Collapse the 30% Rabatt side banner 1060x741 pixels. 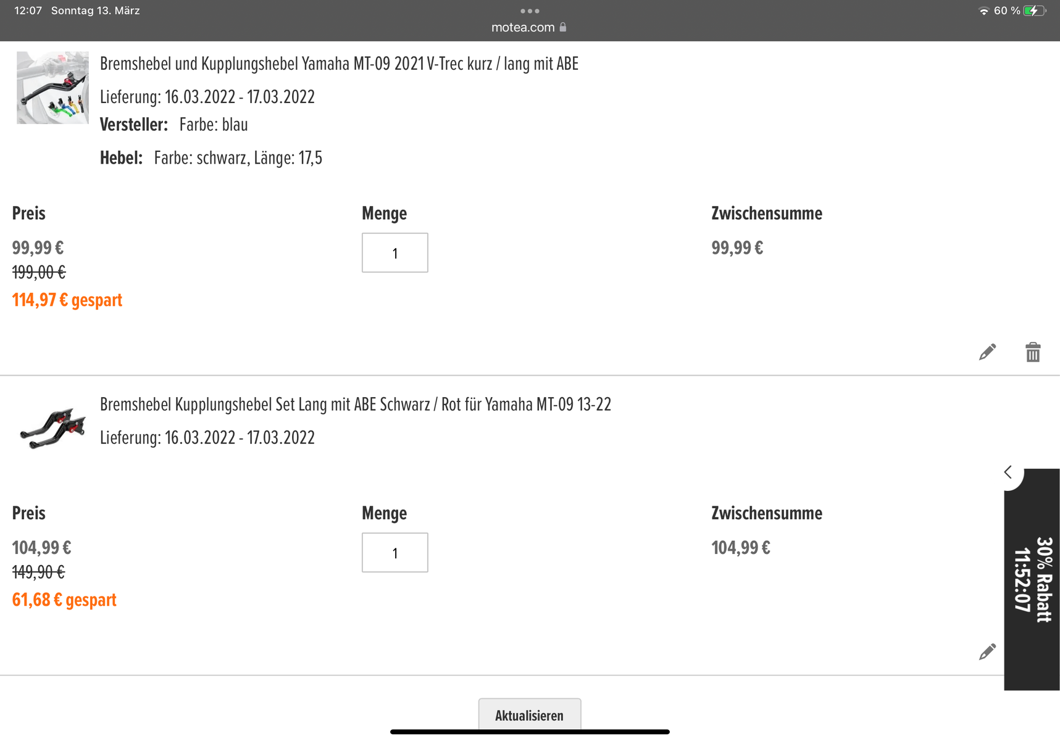(x=1008, y=473)
